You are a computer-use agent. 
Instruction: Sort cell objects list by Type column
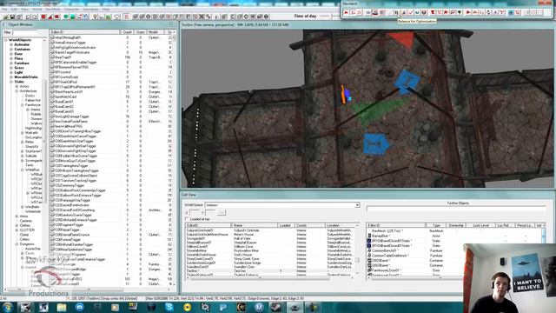click(436, 225)
